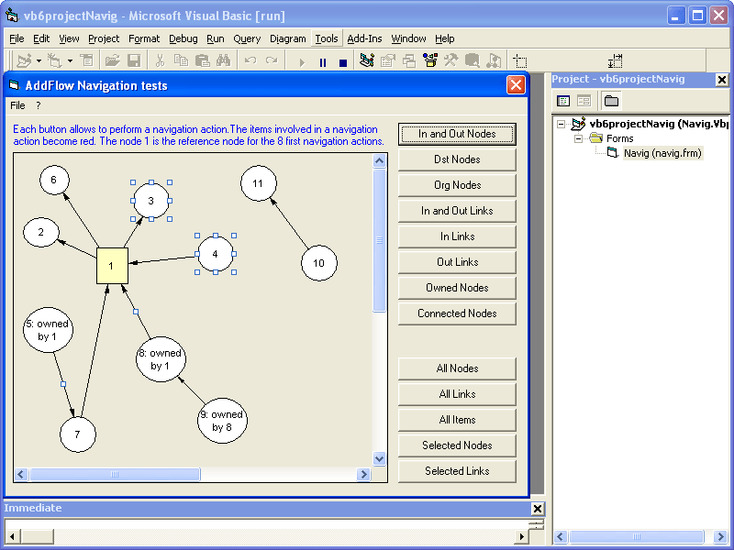Click the Menu Editor toolbar icon
The image size is (734, 550).
[x=86, y=60]
